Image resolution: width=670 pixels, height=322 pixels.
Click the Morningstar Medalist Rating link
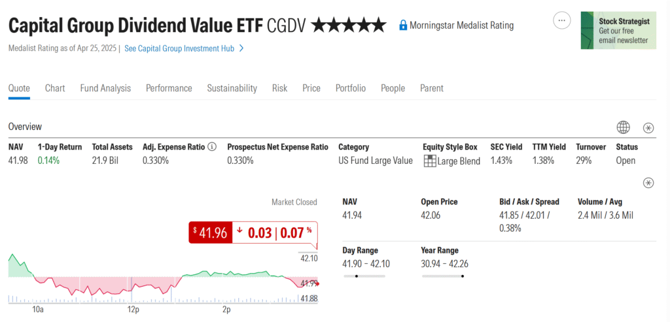tap(461, 25)
